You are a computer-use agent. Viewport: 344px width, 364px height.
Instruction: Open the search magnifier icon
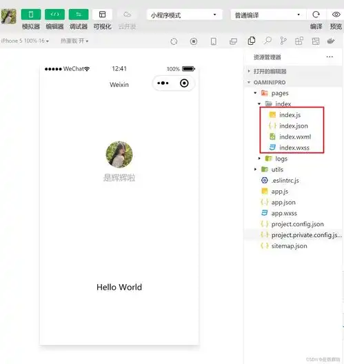[267, 41]
